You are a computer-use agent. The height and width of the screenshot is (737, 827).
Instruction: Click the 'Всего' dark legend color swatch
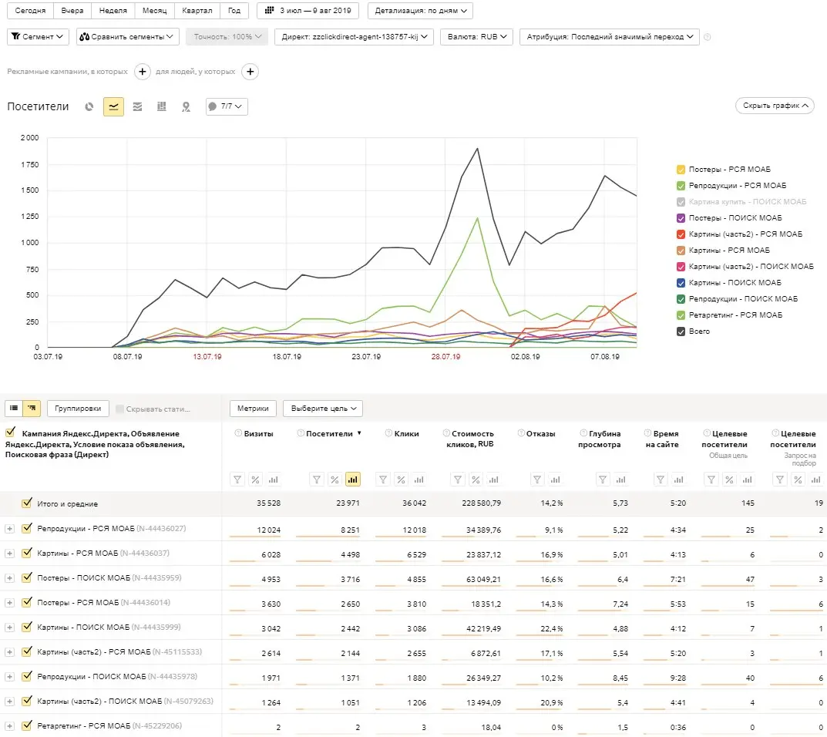[x=681, y=331]
